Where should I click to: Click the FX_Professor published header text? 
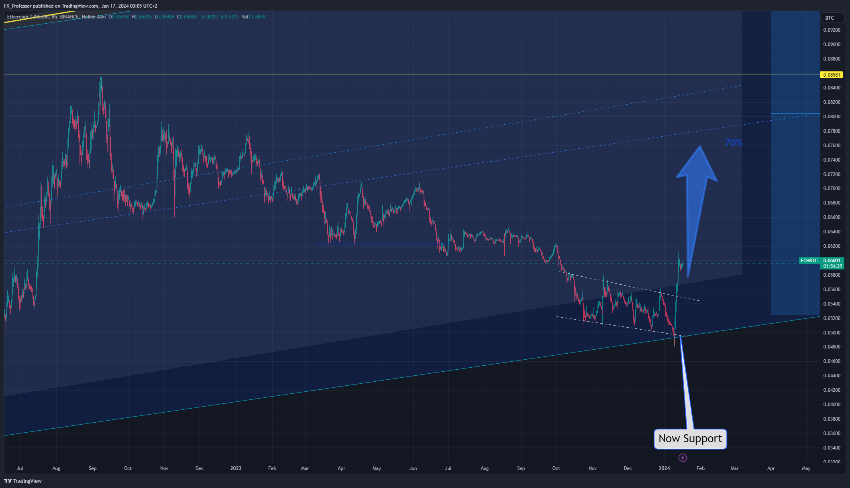pyautogui.click(x=80, y=6)
